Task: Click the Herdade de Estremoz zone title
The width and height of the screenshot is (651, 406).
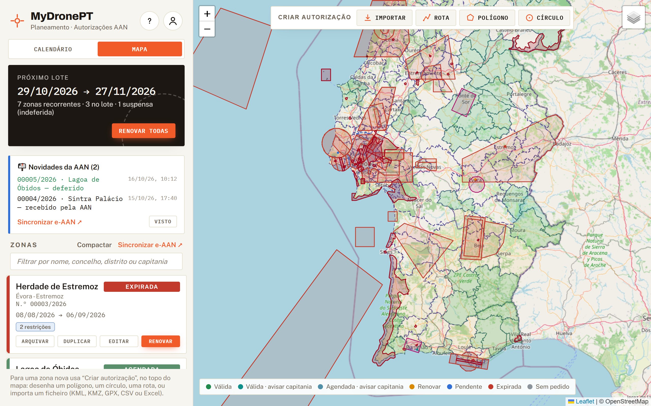Action: (x=57, y=286)
